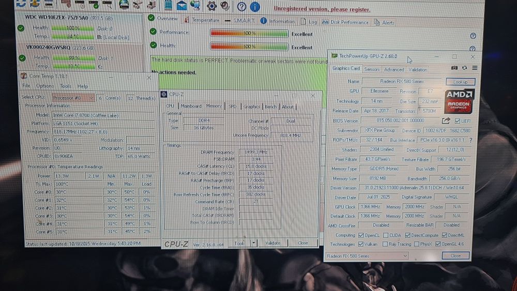517x291 pixels.
Task: Toggle the OpenCL checkbox
Action: (x=361, y=235)
